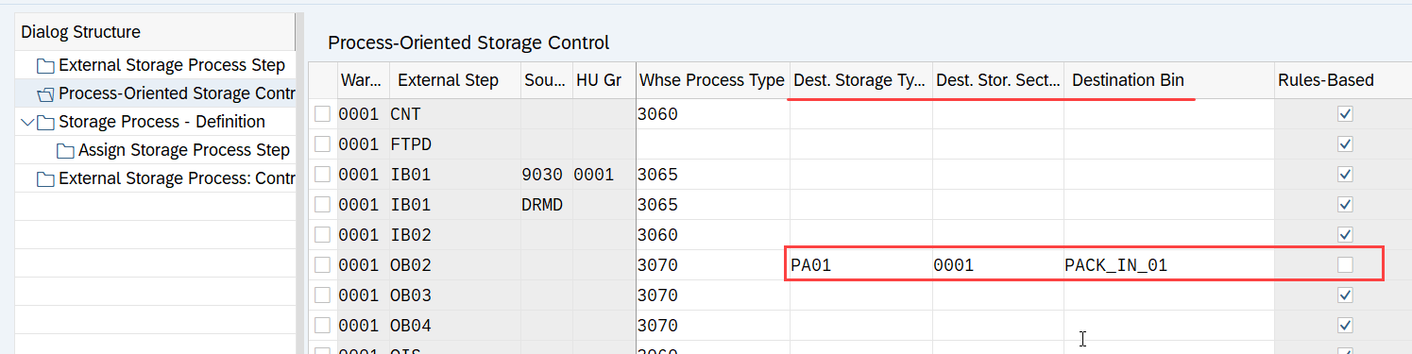Toggle Rules-Based checkbox for IB01 9030 row

[x=1345, y=175]
